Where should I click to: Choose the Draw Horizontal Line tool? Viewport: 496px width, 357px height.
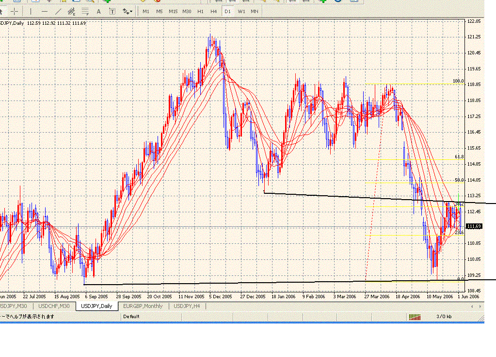(45, 11)
